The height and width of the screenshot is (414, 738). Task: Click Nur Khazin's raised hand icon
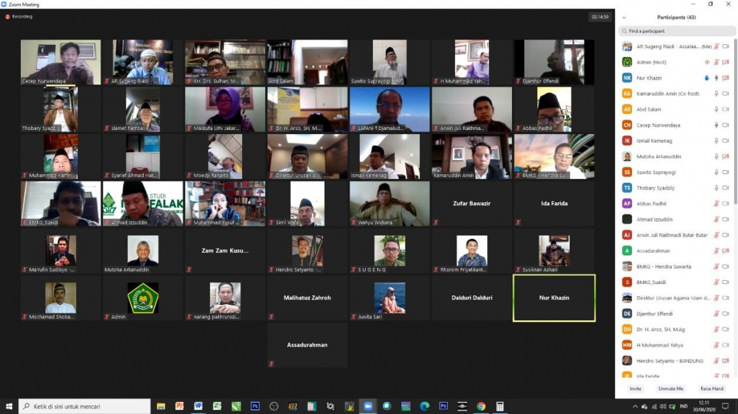[x=707, y=78]
